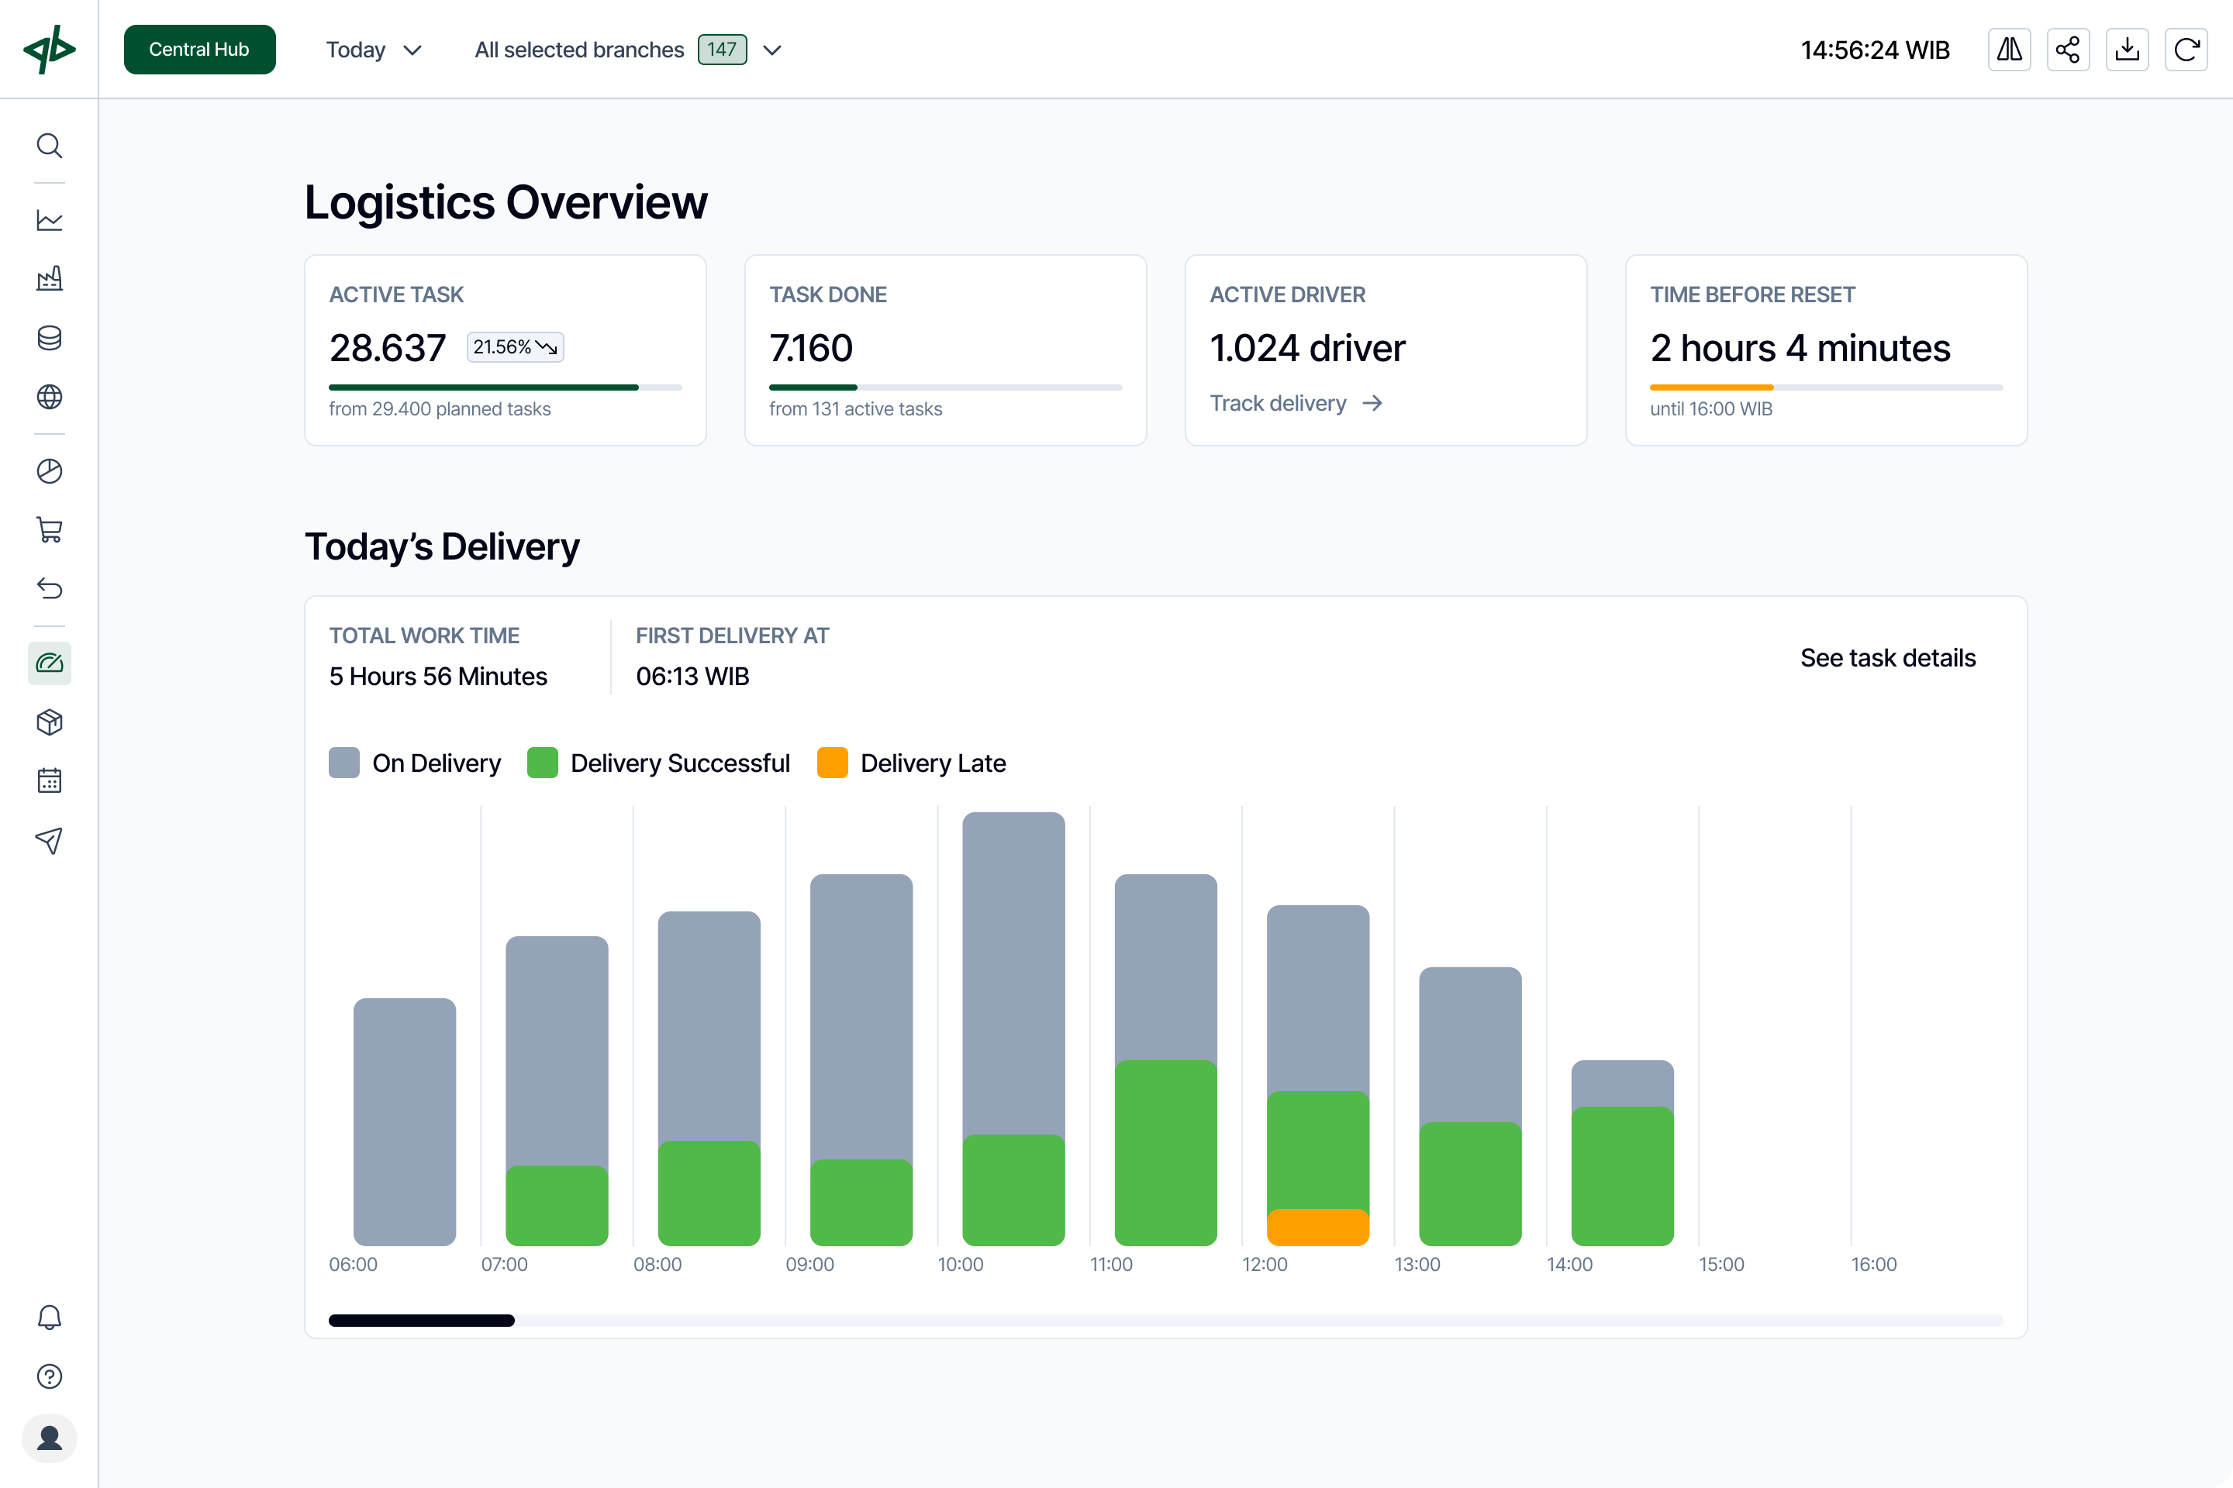This screenshot has height=1488, width=2233.
Task: Click the download icon button
Action: click(2128, 50)
